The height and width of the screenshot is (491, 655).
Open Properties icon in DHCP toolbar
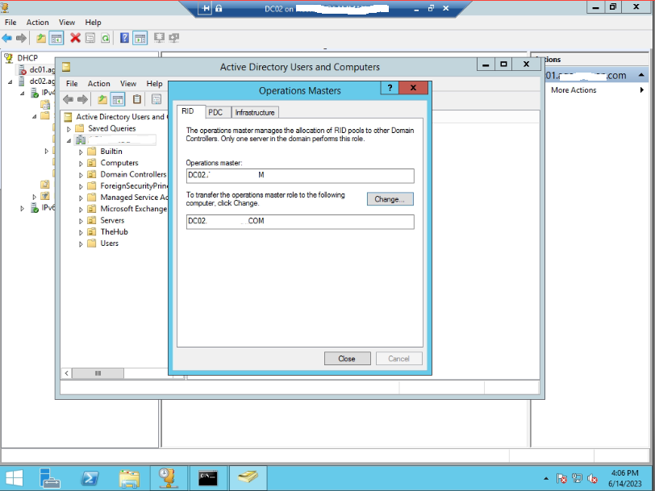point(90,38)
